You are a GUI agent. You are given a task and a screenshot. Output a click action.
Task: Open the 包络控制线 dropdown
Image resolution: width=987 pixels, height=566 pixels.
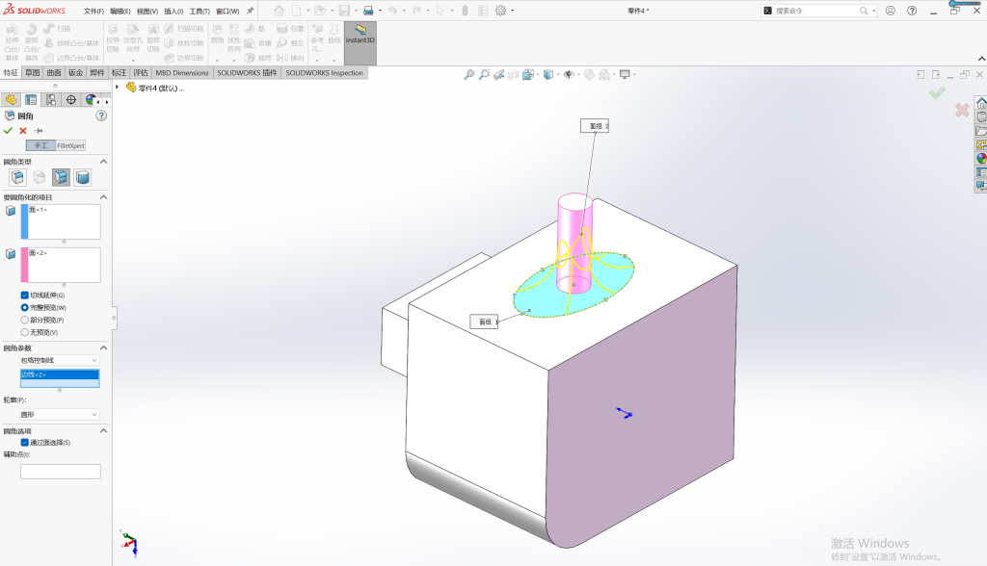[60, 360]
